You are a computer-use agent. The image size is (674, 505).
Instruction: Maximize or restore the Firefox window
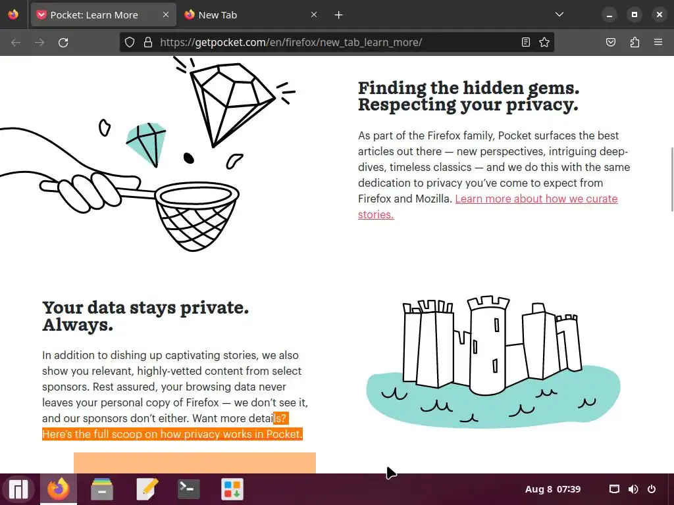635,15
